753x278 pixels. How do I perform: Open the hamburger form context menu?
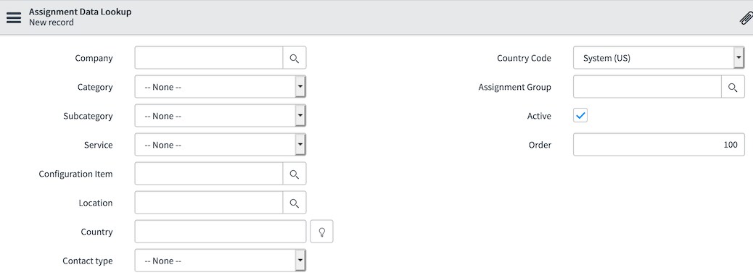[14, 17]
